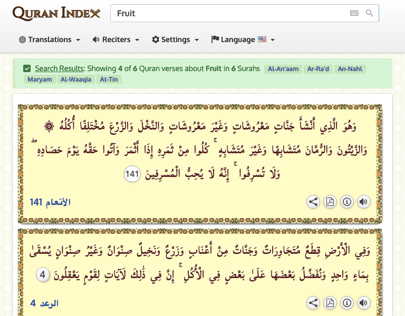The width and height of the screenshot is (405, 316).
Task: Toggle the green Search Results checkbox
Action: (x=27, y=68)
